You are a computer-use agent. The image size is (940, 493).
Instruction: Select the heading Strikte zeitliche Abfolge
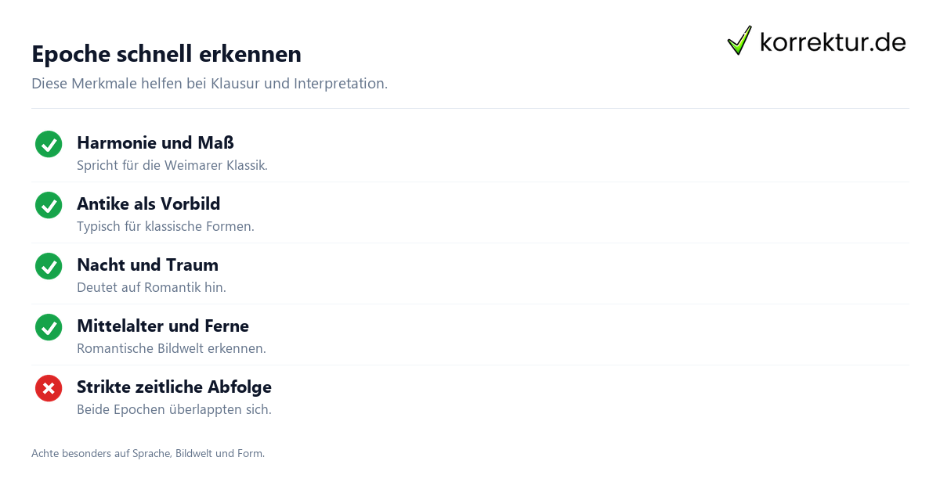click(174, 387)
